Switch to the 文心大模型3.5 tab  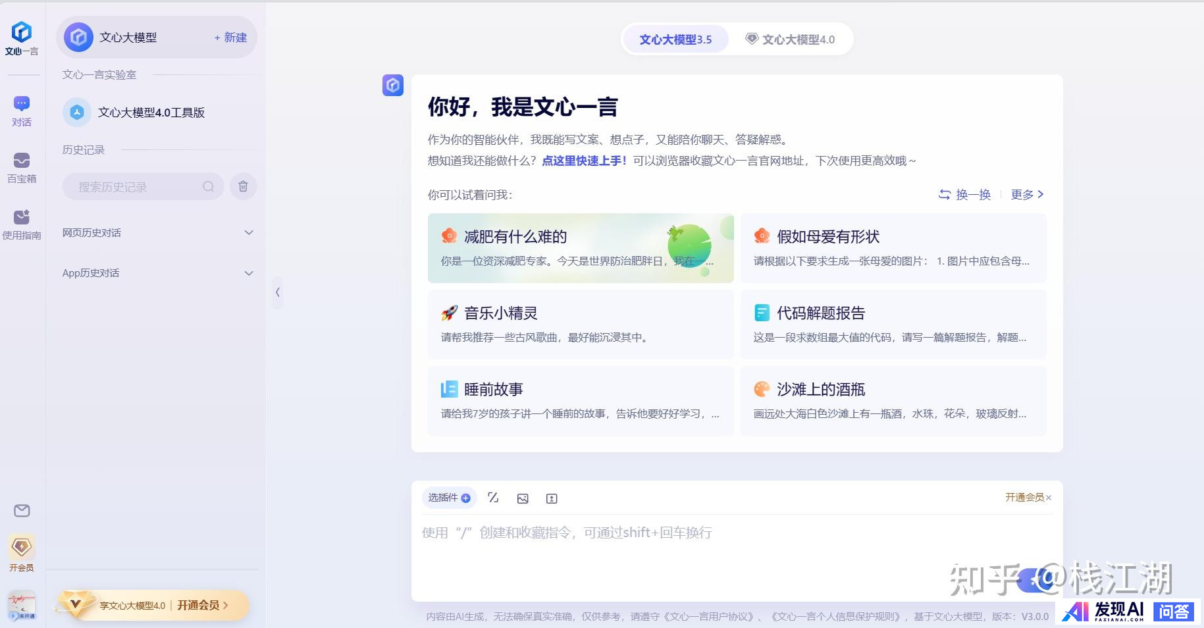(675, 39)
